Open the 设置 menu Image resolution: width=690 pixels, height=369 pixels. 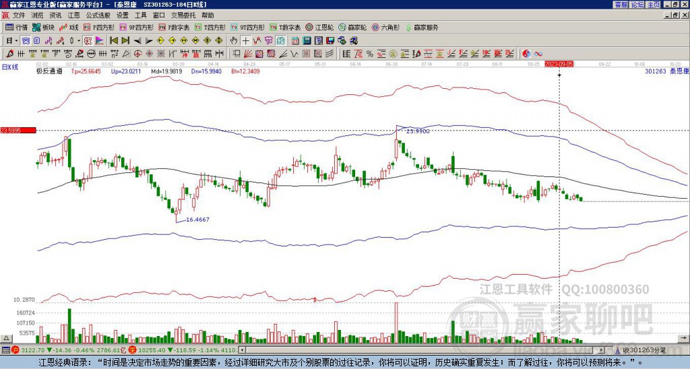click(123, 15)
